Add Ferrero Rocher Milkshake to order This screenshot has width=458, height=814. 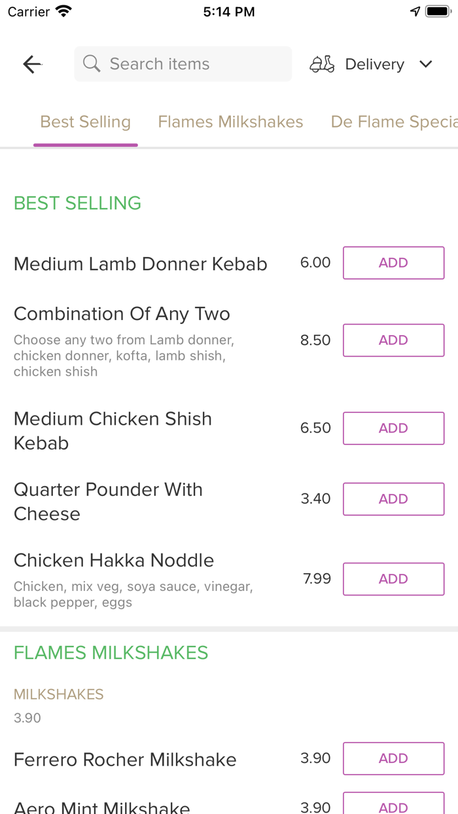pyautogui.click(x=393, y=758)
